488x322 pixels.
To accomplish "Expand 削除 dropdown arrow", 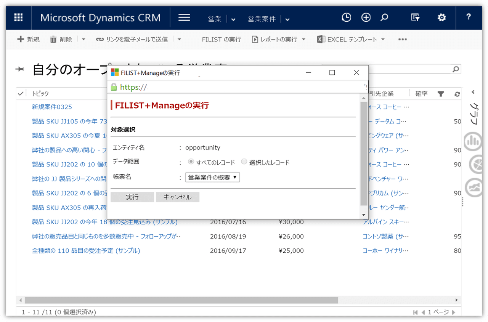I will [x=83, y=39].
